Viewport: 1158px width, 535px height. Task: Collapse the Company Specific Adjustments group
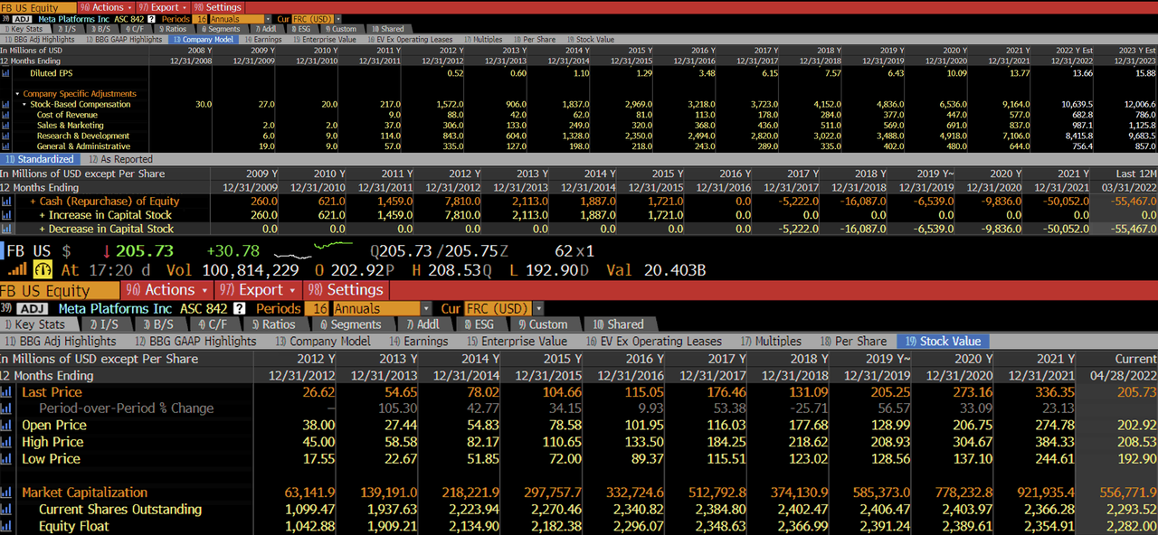click(16, 94)
